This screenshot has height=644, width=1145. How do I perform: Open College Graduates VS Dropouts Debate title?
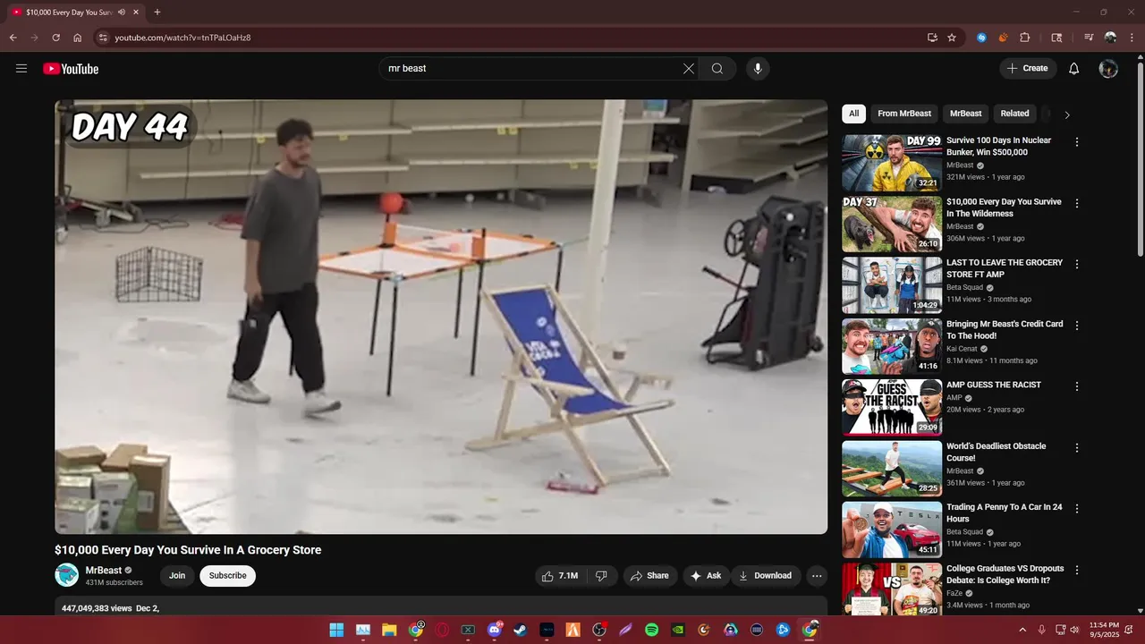pos(1005,574)
